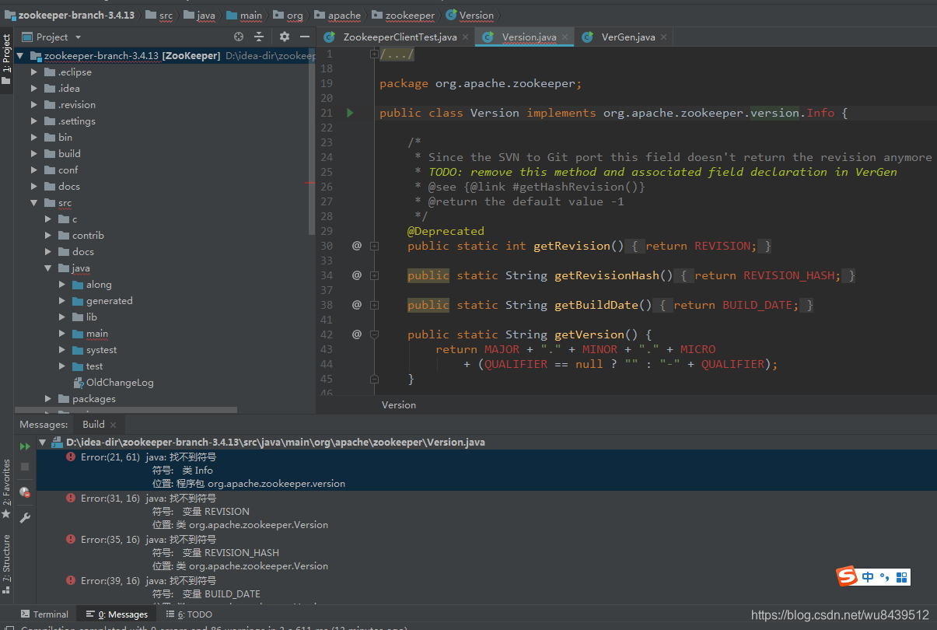Click the @ gutter marker at line 38
This screenshot has height=630, width=937.
357,305
